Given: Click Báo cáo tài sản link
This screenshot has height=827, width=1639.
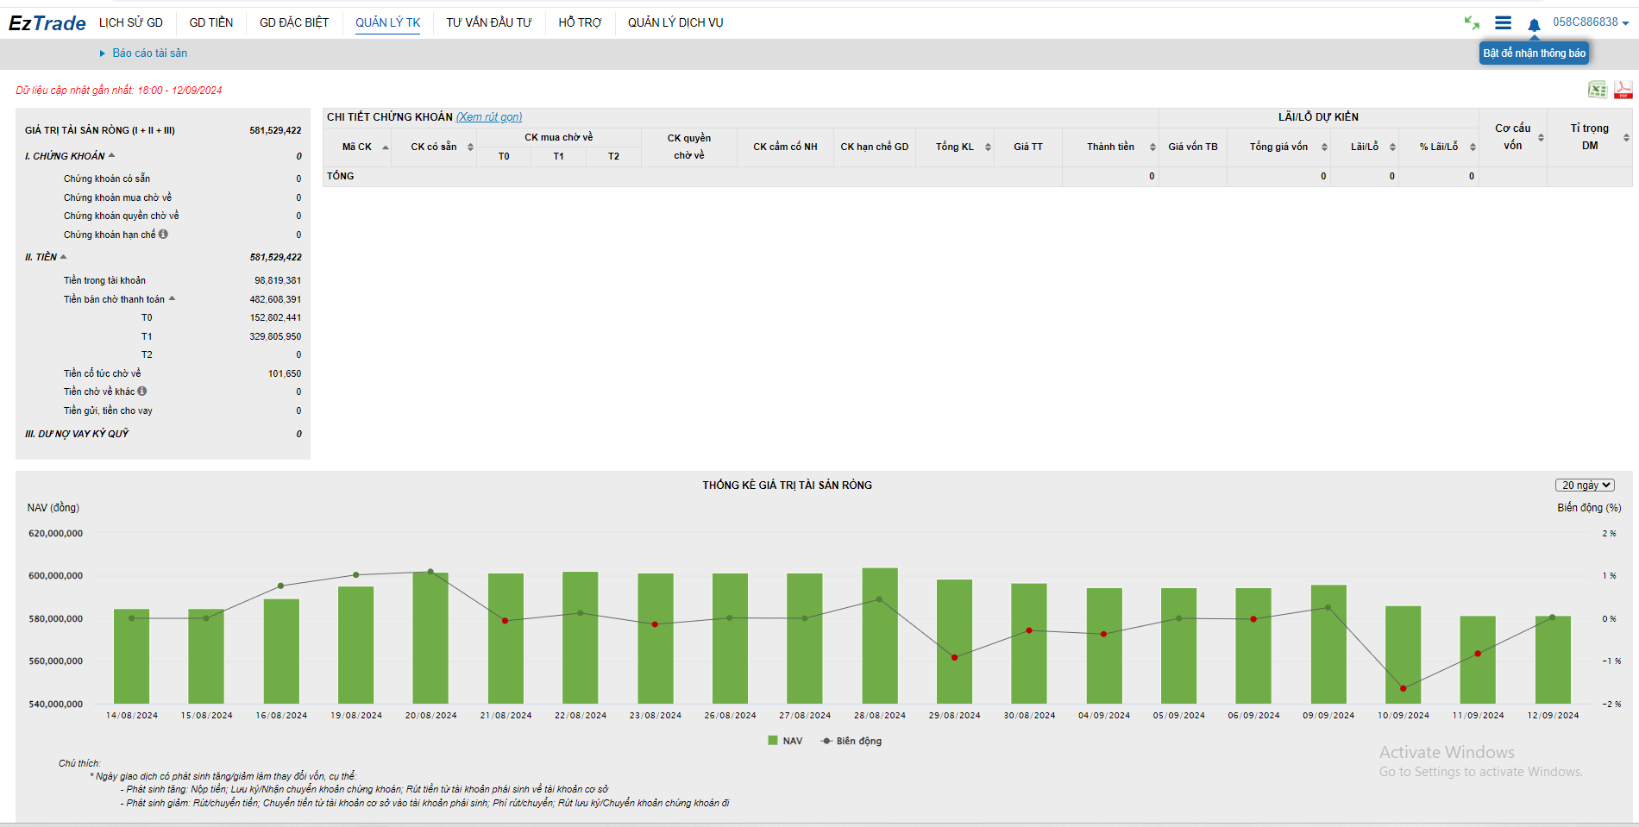Looking at the screenshot, I should [x=150, y=53].
